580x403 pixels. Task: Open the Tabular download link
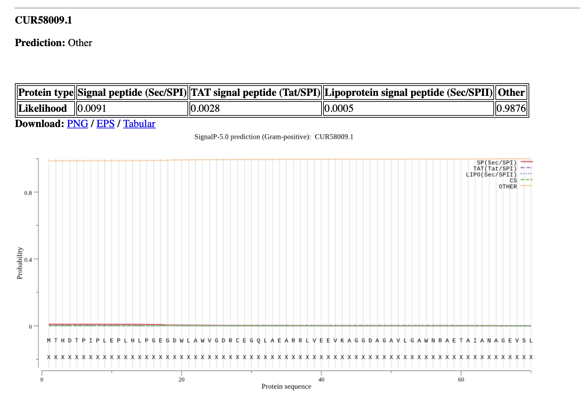pyautogui.click(x=139, y=124)
